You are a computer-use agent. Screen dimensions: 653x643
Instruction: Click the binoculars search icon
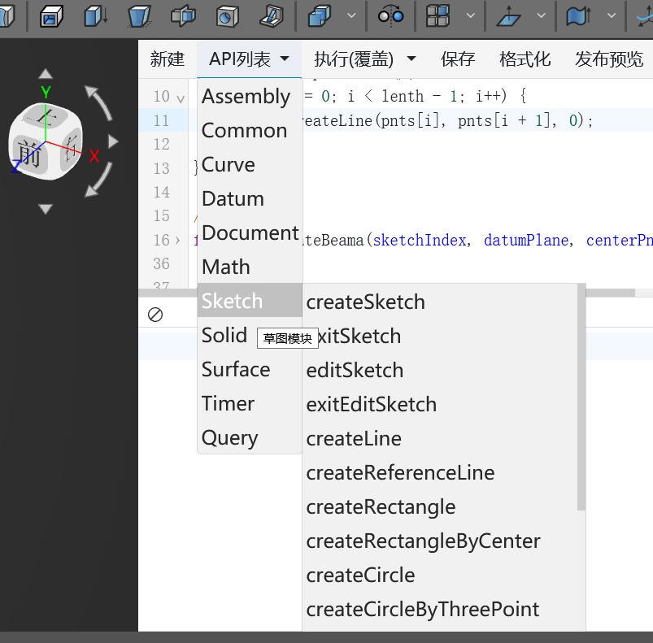[390, 18]
